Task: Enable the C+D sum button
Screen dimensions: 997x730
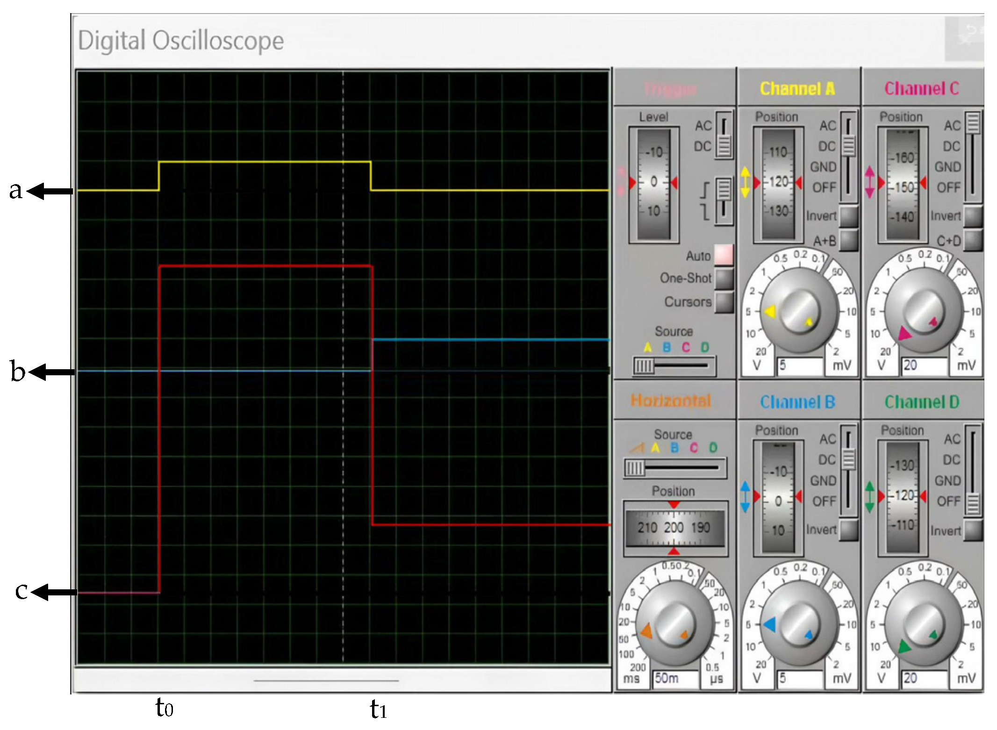Action: click(x=973, y=240)
